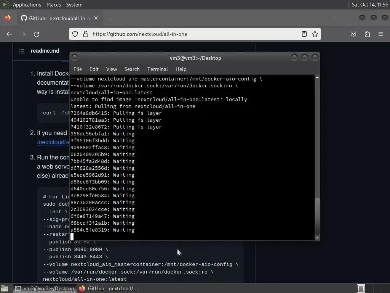The height and width of the screenshot is (293, 390).
Task: Open the list all tabs chevron
Action: point(334,18)
